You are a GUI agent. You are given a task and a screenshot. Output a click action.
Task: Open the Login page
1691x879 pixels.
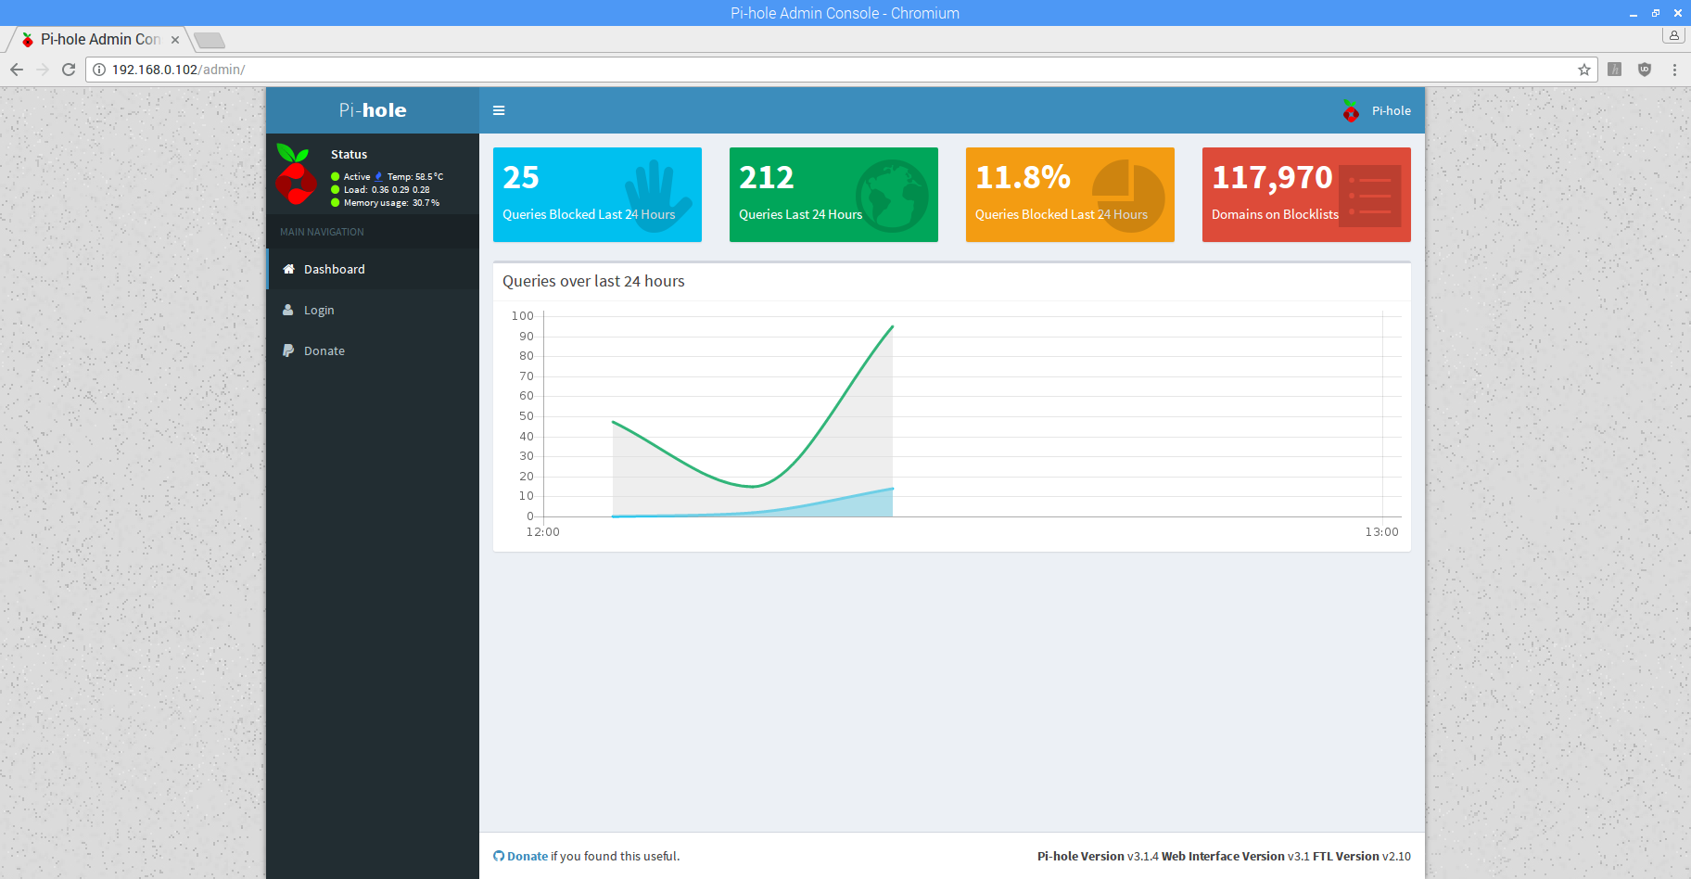tap(373, 310)
